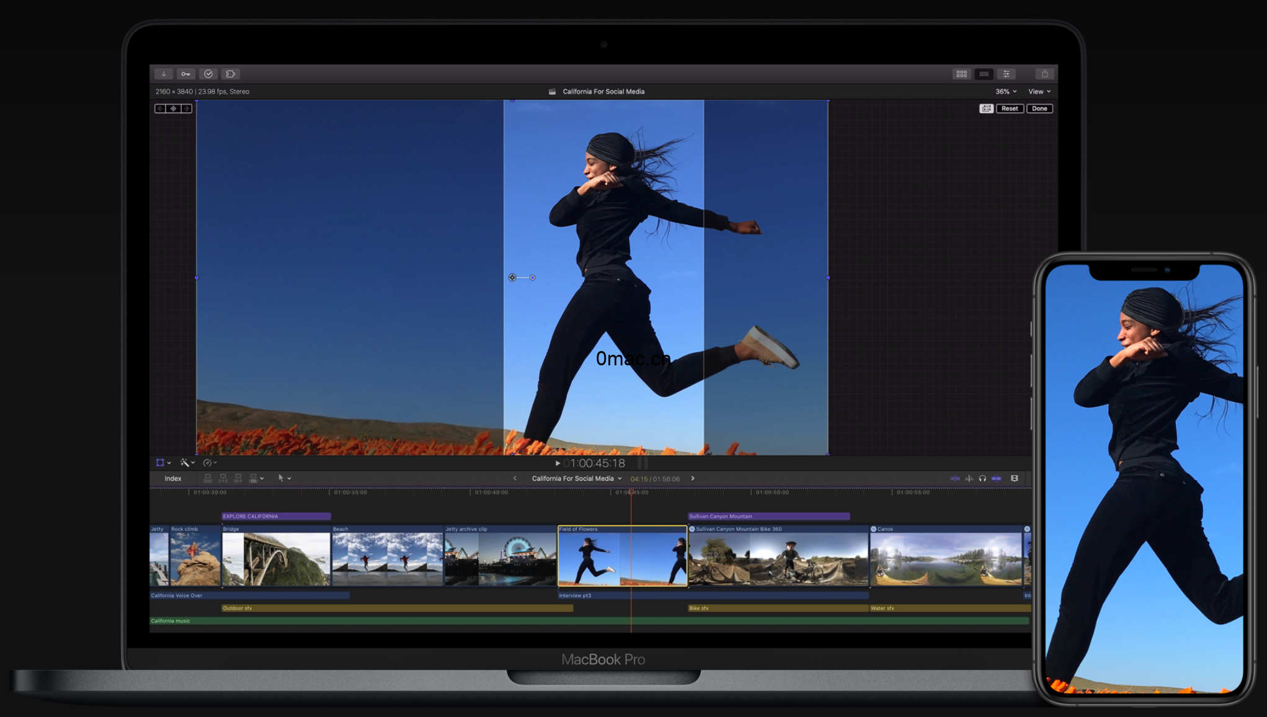Click the append clip edit icon
This screenshot has width=1267, height=717.
coord(238,478)
